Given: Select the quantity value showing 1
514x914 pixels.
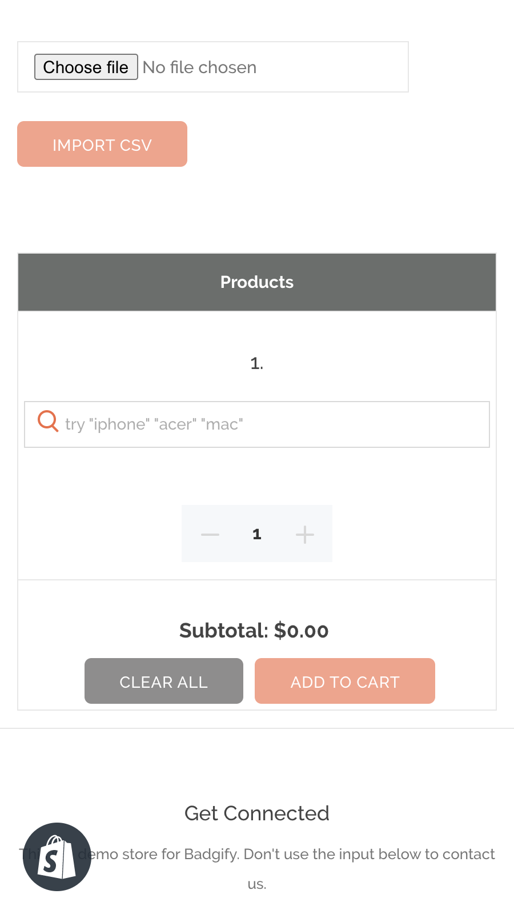Looking at the screenshot, I should (x=256, y=534).
